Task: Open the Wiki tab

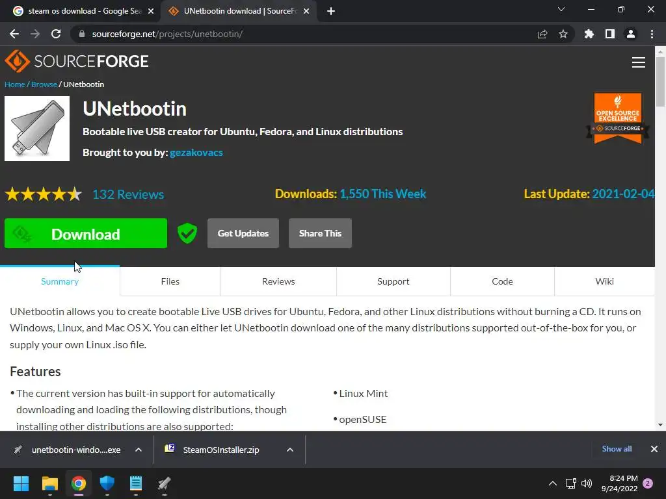Action: [604, 281]
